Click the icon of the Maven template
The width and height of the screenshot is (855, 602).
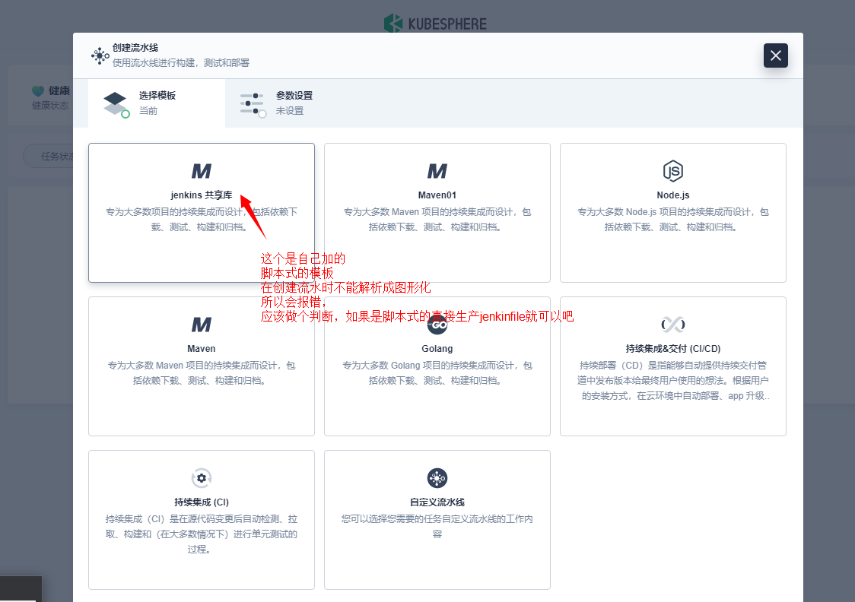pos(202,325)
